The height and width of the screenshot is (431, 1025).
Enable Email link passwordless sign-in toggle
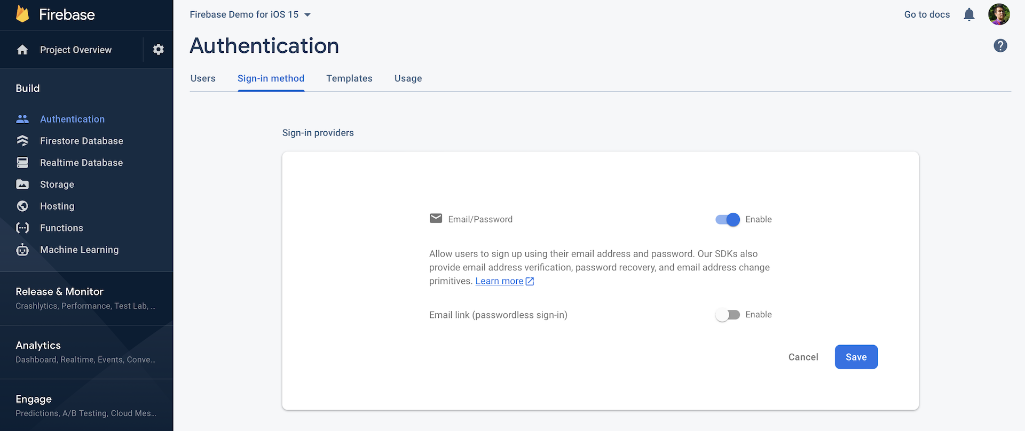(x=727, y=315)
